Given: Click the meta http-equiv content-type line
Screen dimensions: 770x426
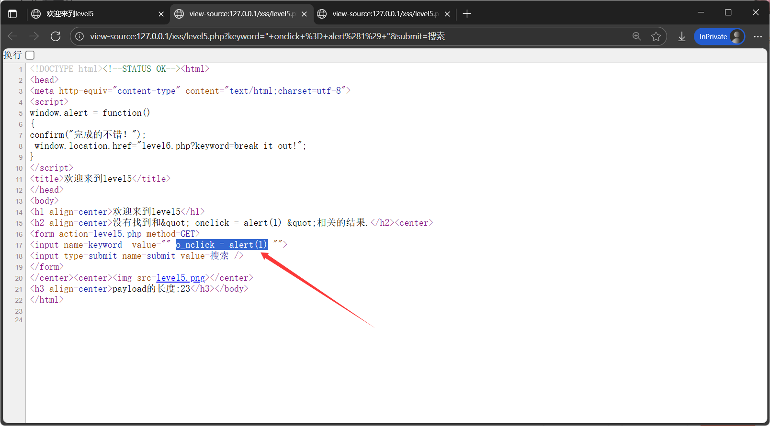Looking at the screenshot, I should (190, 91).
